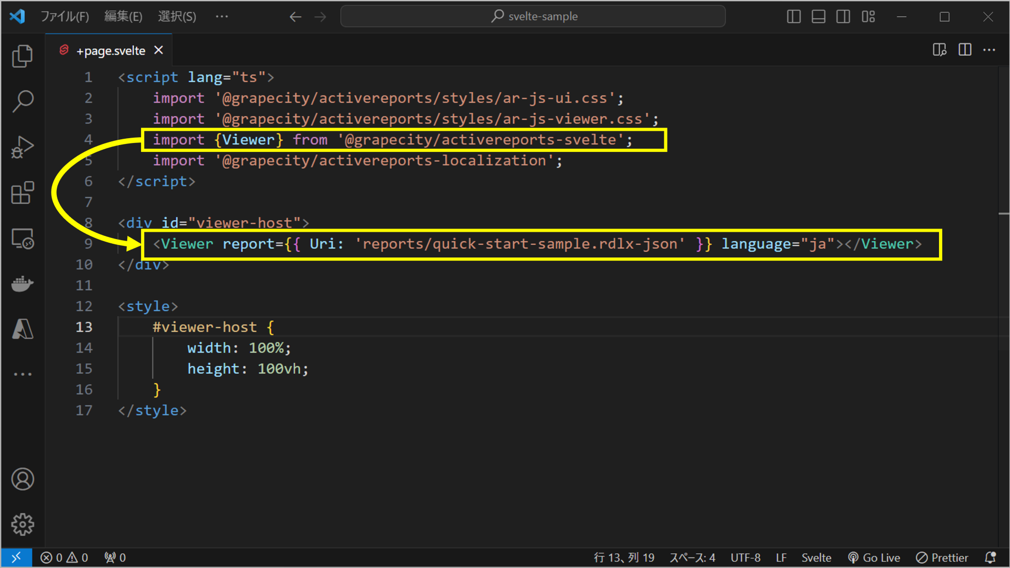Open more editor actions menu

pos(989,50)
